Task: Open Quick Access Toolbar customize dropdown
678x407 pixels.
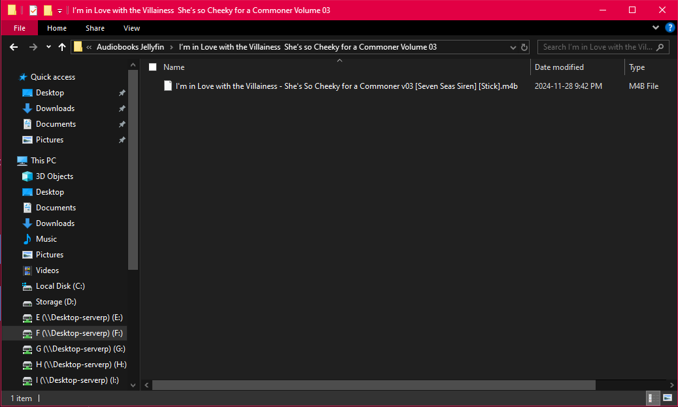Action: pos(59,10)
